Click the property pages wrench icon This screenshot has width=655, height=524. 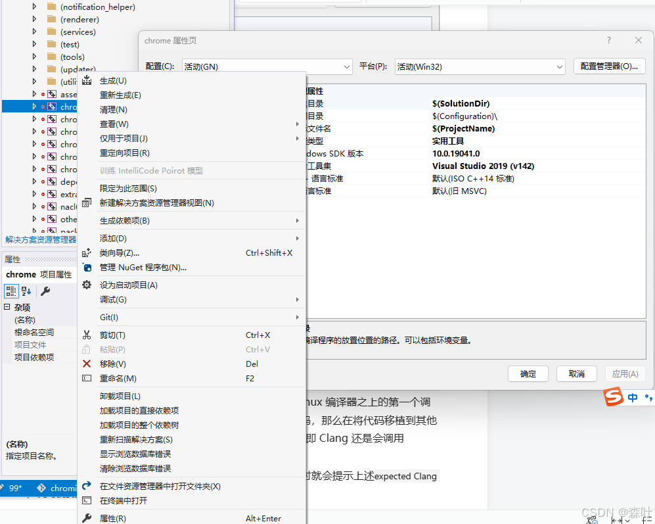[x=45, y=291]
